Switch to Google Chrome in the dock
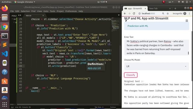Viewport: 193px width, 109px height. [x=5, y=27]
